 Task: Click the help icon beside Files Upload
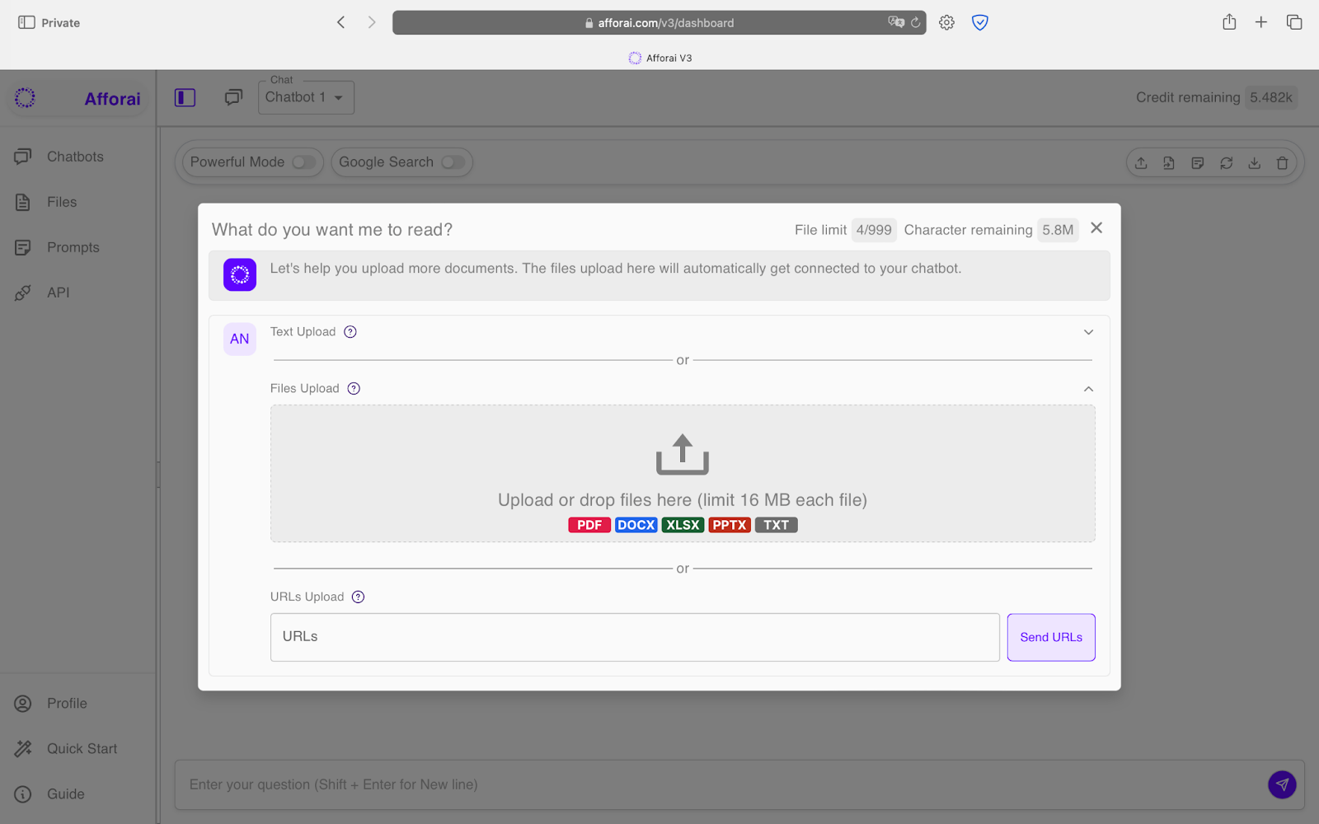click(354, 389)
